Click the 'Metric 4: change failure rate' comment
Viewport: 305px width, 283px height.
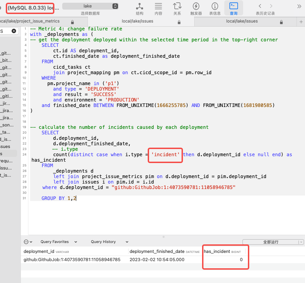click(76, 29)
